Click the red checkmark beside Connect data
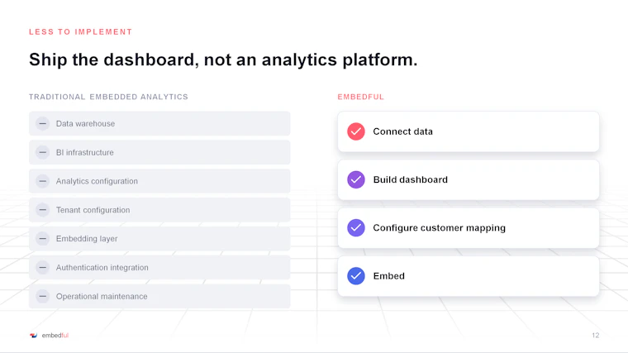This screenshot has height=353, width=628. pos(355,131)
